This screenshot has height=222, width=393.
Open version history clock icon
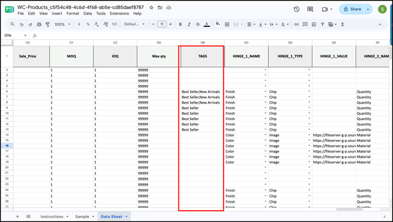(x=296, y=9)
